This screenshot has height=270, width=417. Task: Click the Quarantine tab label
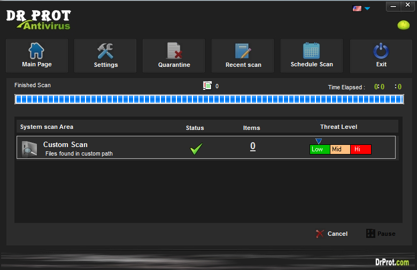[x=174, y=65]
